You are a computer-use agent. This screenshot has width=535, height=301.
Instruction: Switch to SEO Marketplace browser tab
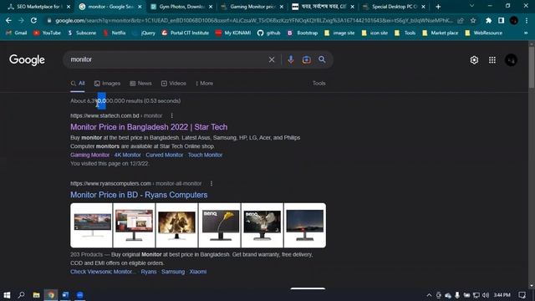[x=38, y=7]
